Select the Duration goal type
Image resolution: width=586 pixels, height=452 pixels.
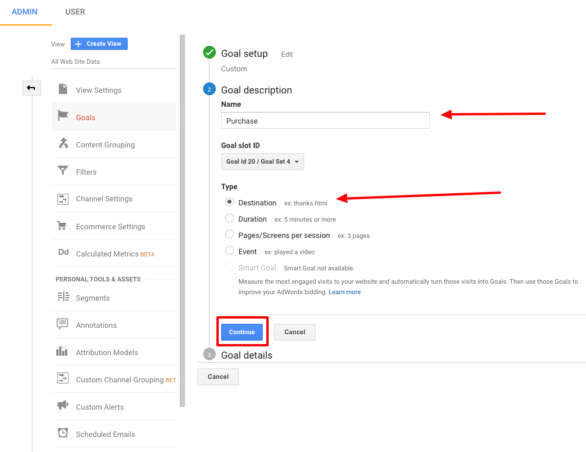[x=229, y=218]
